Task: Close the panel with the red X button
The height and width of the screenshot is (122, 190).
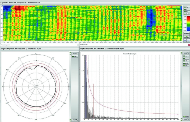Action: click(x=189, y=45)
